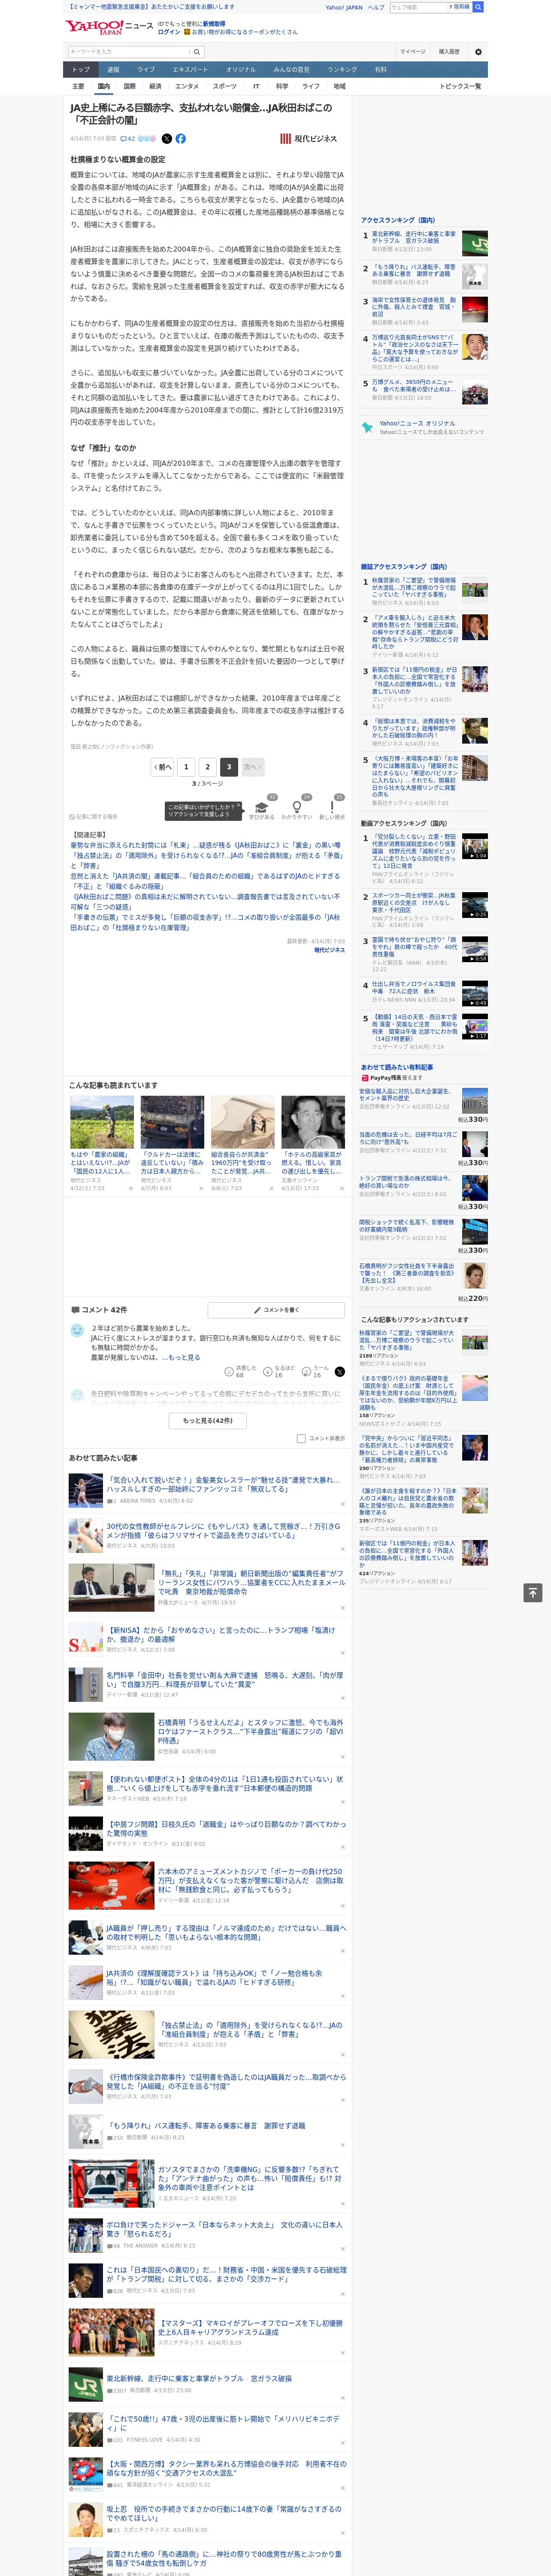Click the magnifier icon beside keyword search
The width and height of the screenshot is (551, 2576).
196,52
